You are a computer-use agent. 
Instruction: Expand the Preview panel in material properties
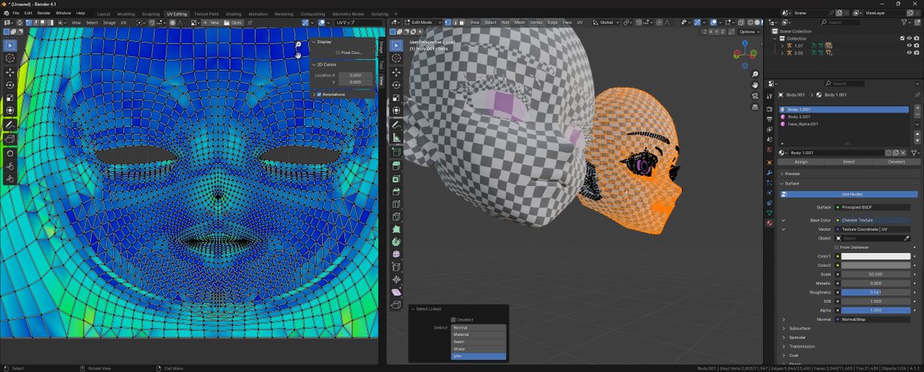782,174
